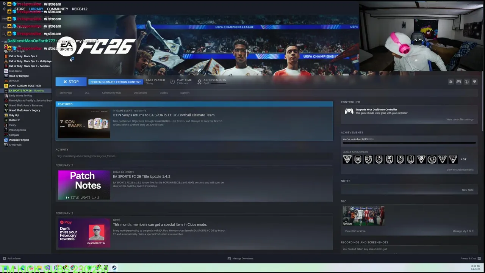Show the +32 more locked achievements
The height and width of the screenshot is (273, 485).
[463, 159]
